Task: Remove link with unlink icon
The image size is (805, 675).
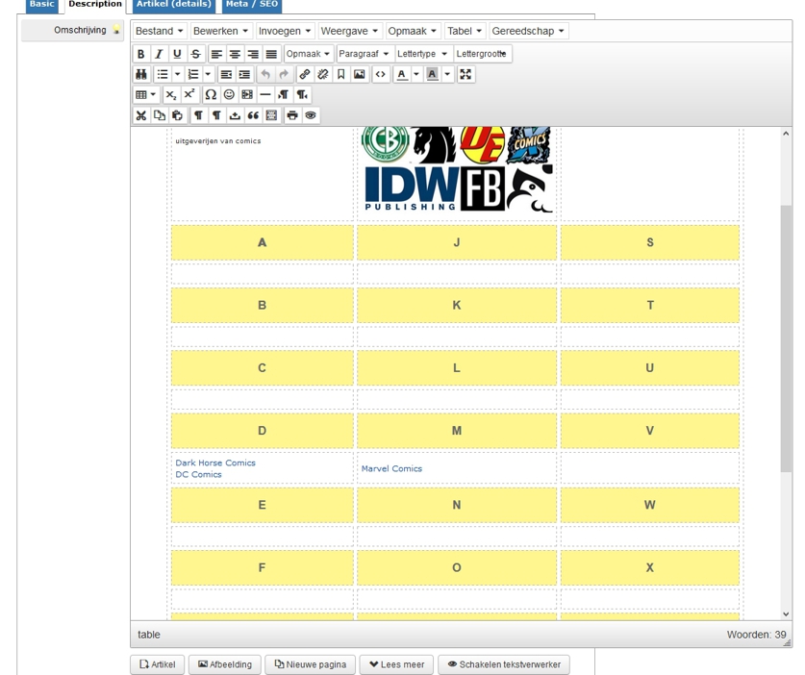Action: [x=323, y=74]
